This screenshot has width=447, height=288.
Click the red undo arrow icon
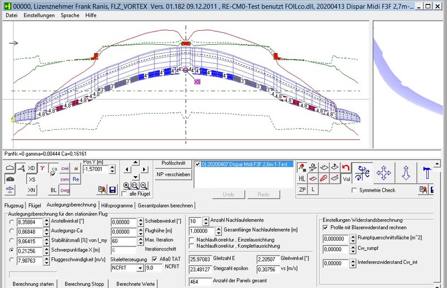(345, 167)
